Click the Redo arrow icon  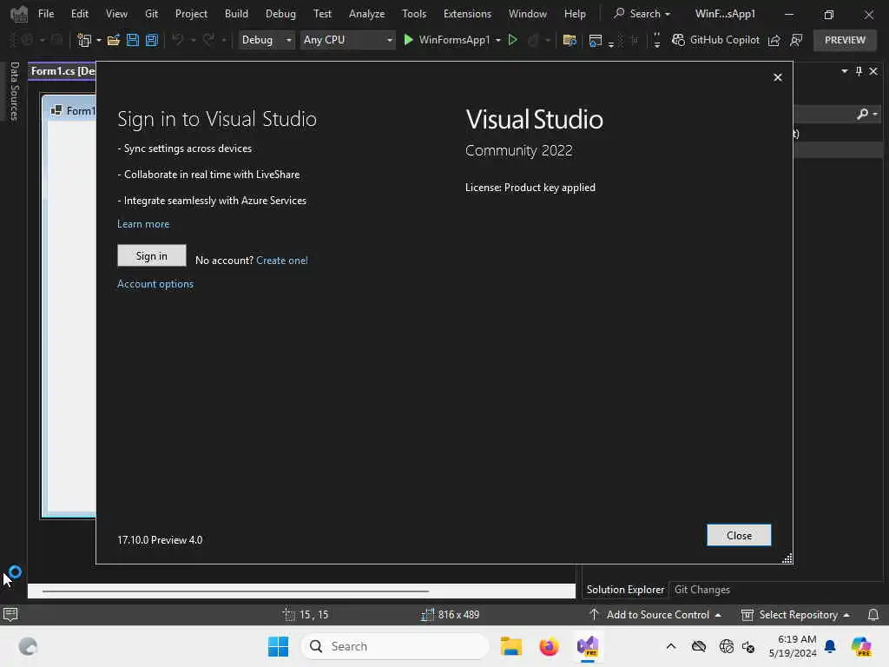click(x=208, y=40)
